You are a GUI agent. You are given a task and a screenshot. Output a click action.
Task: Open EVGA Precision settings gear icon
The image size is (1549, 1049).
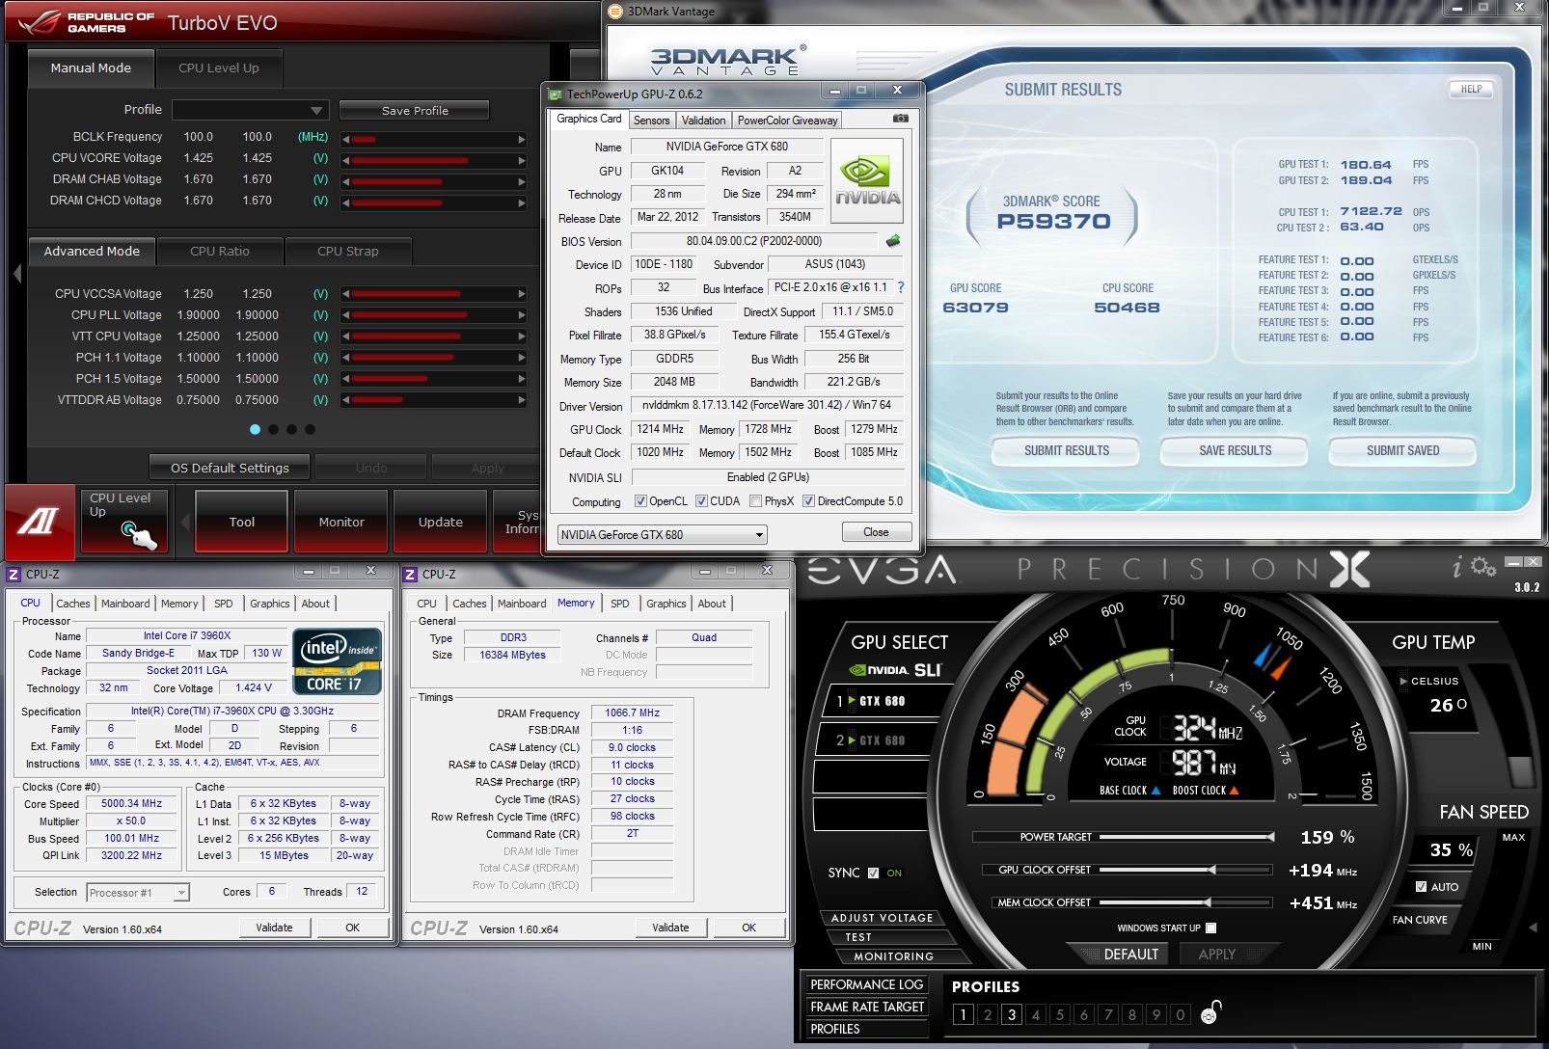(x=1482, y=567)
